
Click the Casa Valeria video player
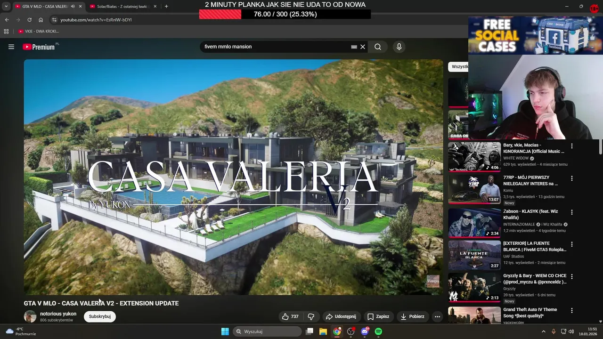point(234,177)
